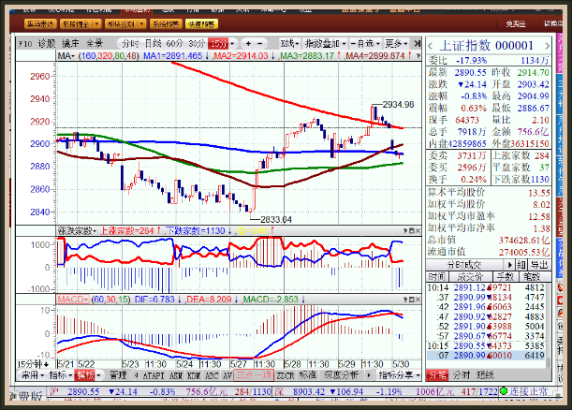Image resolution: width=572 pixels, height=410 pixels.
Task: Open 自选 watchlist dropdown
Action: click(x=365, y=44)
